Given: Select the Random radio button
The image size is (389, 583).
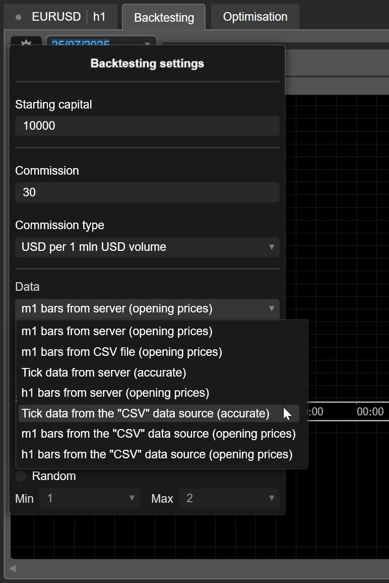Looking at the screenshot, I should point(21,476).
